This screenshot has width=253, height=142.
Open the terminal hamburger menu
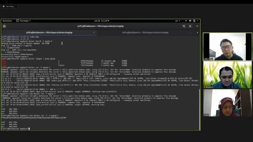pos(190,26)
